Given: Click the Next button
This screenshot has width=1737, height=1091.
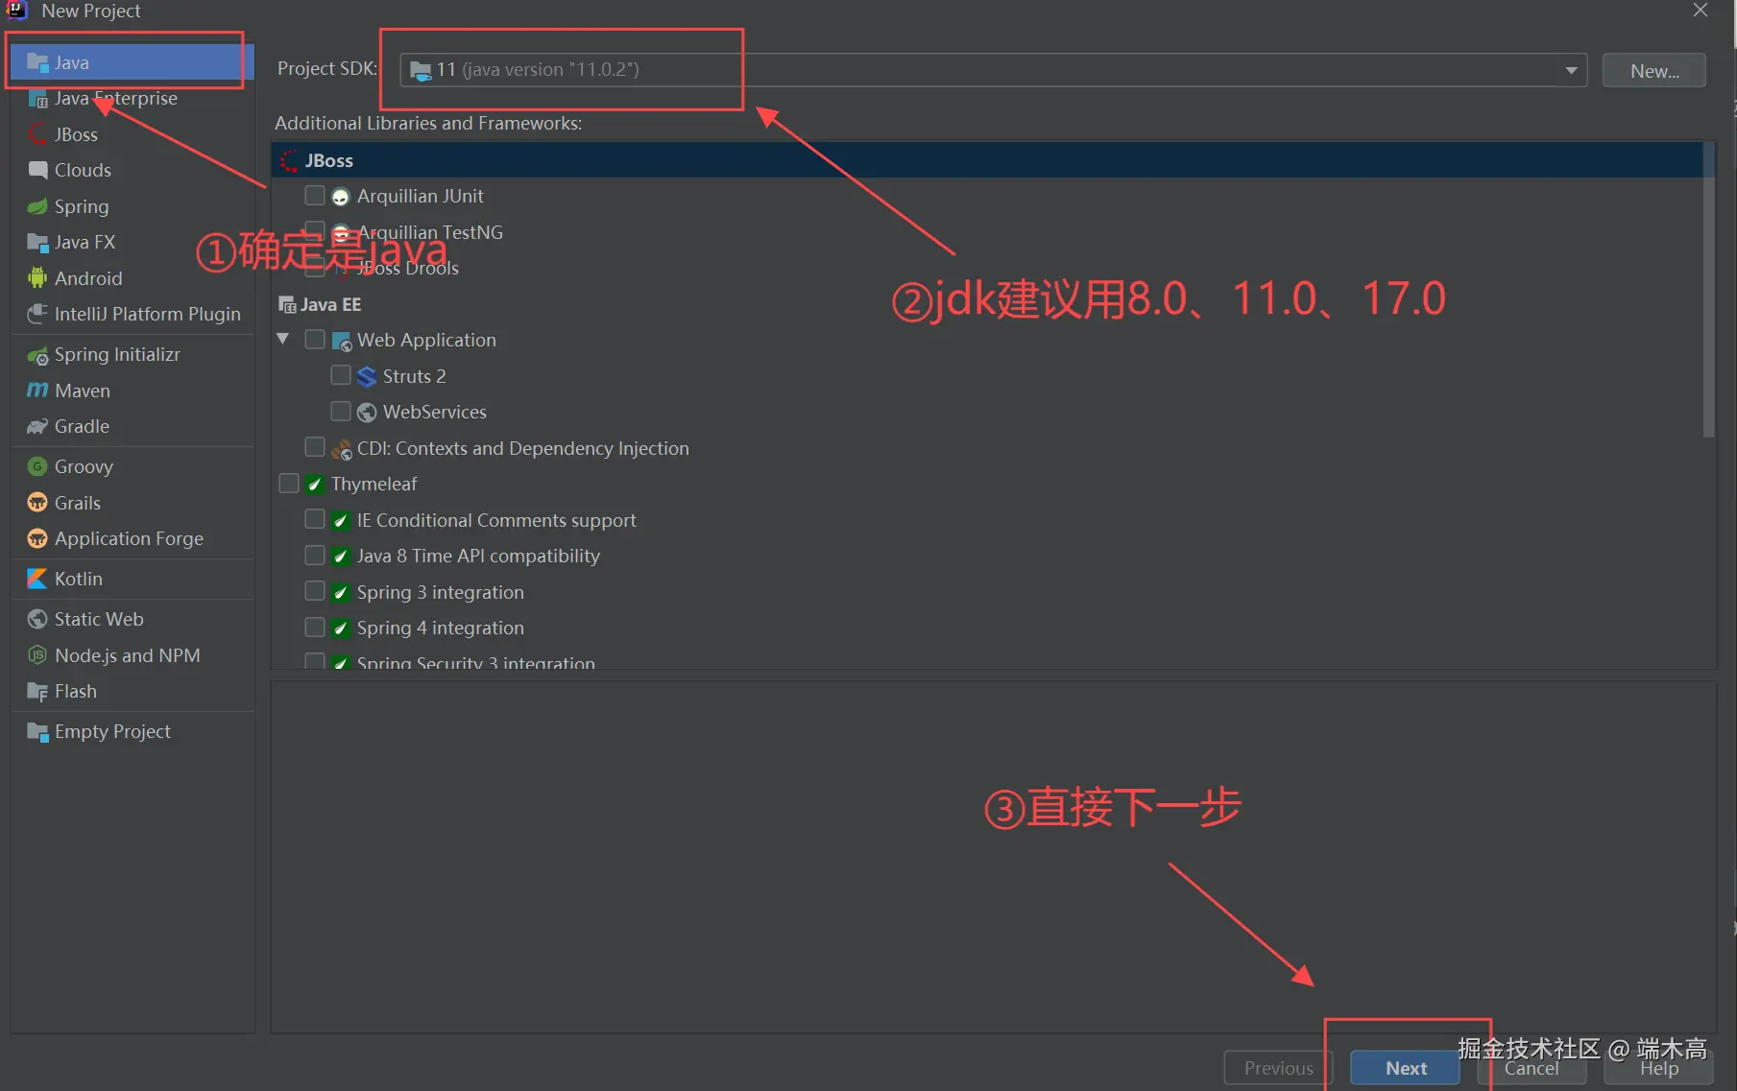Looking at the screenshot, I should point(1405,1067).
